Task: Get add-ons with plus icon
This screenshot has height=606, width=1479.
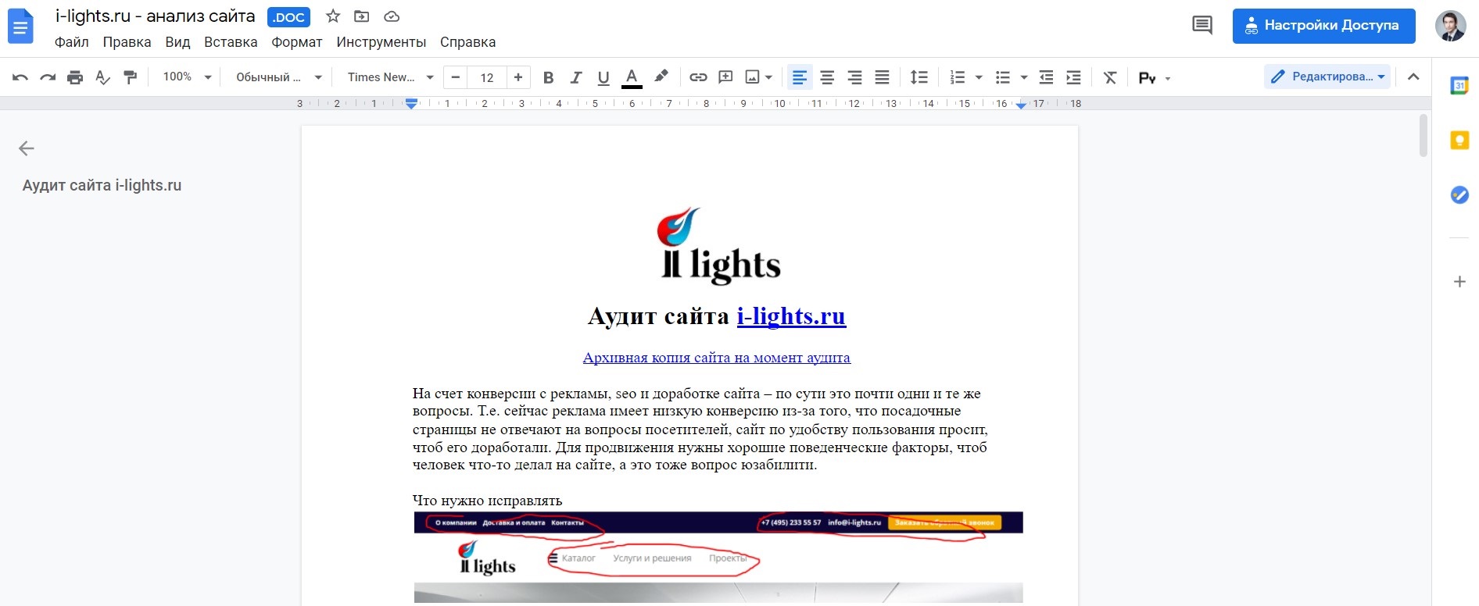Action: 1459,282
